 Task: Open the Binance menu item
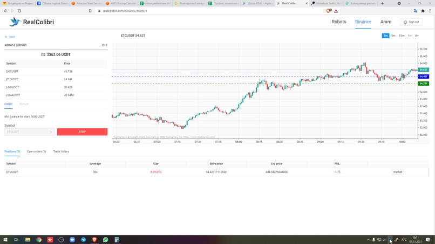[x=363, y=22]
